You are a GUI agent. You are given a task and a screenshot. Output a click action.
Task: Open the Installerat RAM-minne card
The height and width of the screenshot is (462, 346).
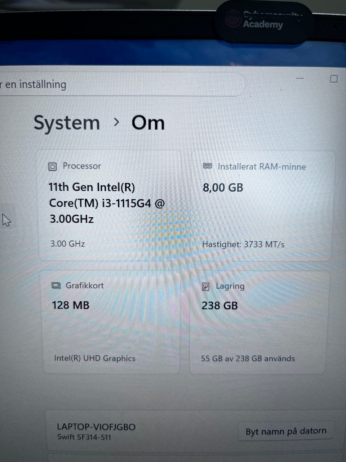click(x=262, y=206)
